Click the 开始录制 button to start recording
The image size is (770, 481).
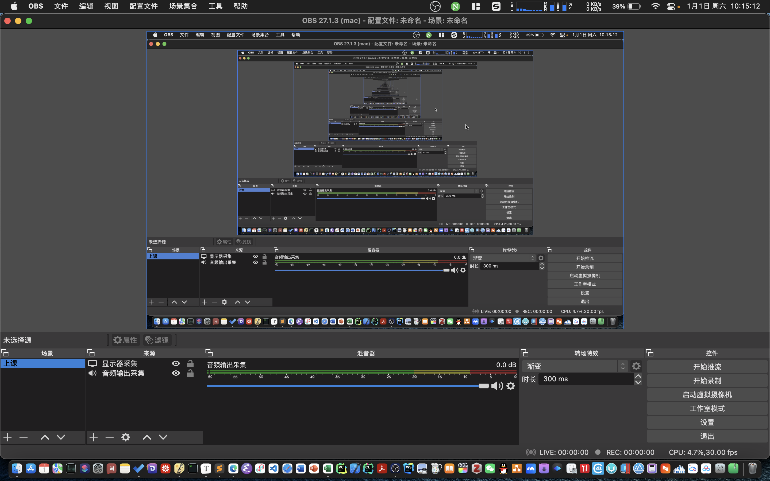pyautogui.click(x=707, y=381)
